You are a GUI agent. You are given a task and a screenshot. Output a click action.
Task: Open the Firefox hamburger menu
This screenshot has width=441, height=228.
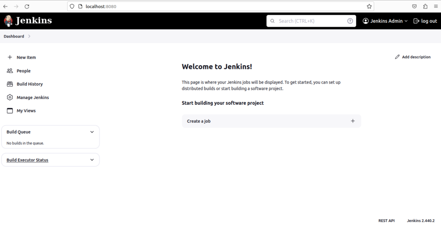pyautogui.click(x=435, y=6)
